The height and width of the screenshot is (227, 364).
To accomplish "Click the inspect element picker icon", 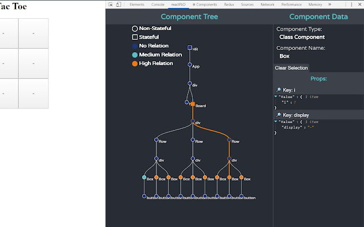I will pos(111,4).
